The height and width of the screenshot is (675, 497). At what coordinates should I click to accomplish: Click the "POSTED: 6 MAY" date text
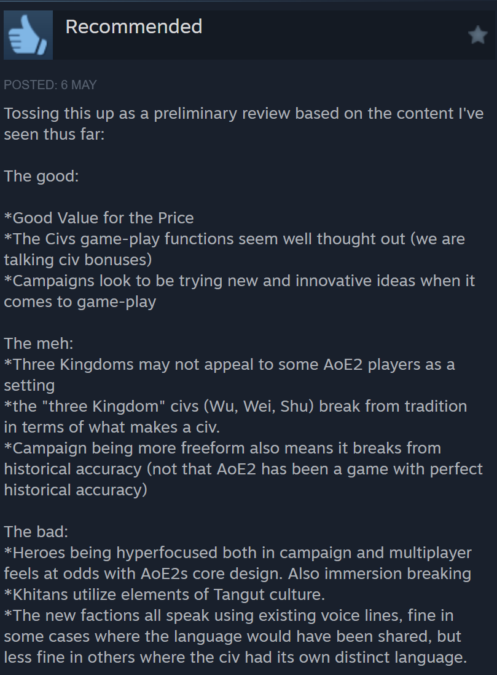click(x=50, y=85)
